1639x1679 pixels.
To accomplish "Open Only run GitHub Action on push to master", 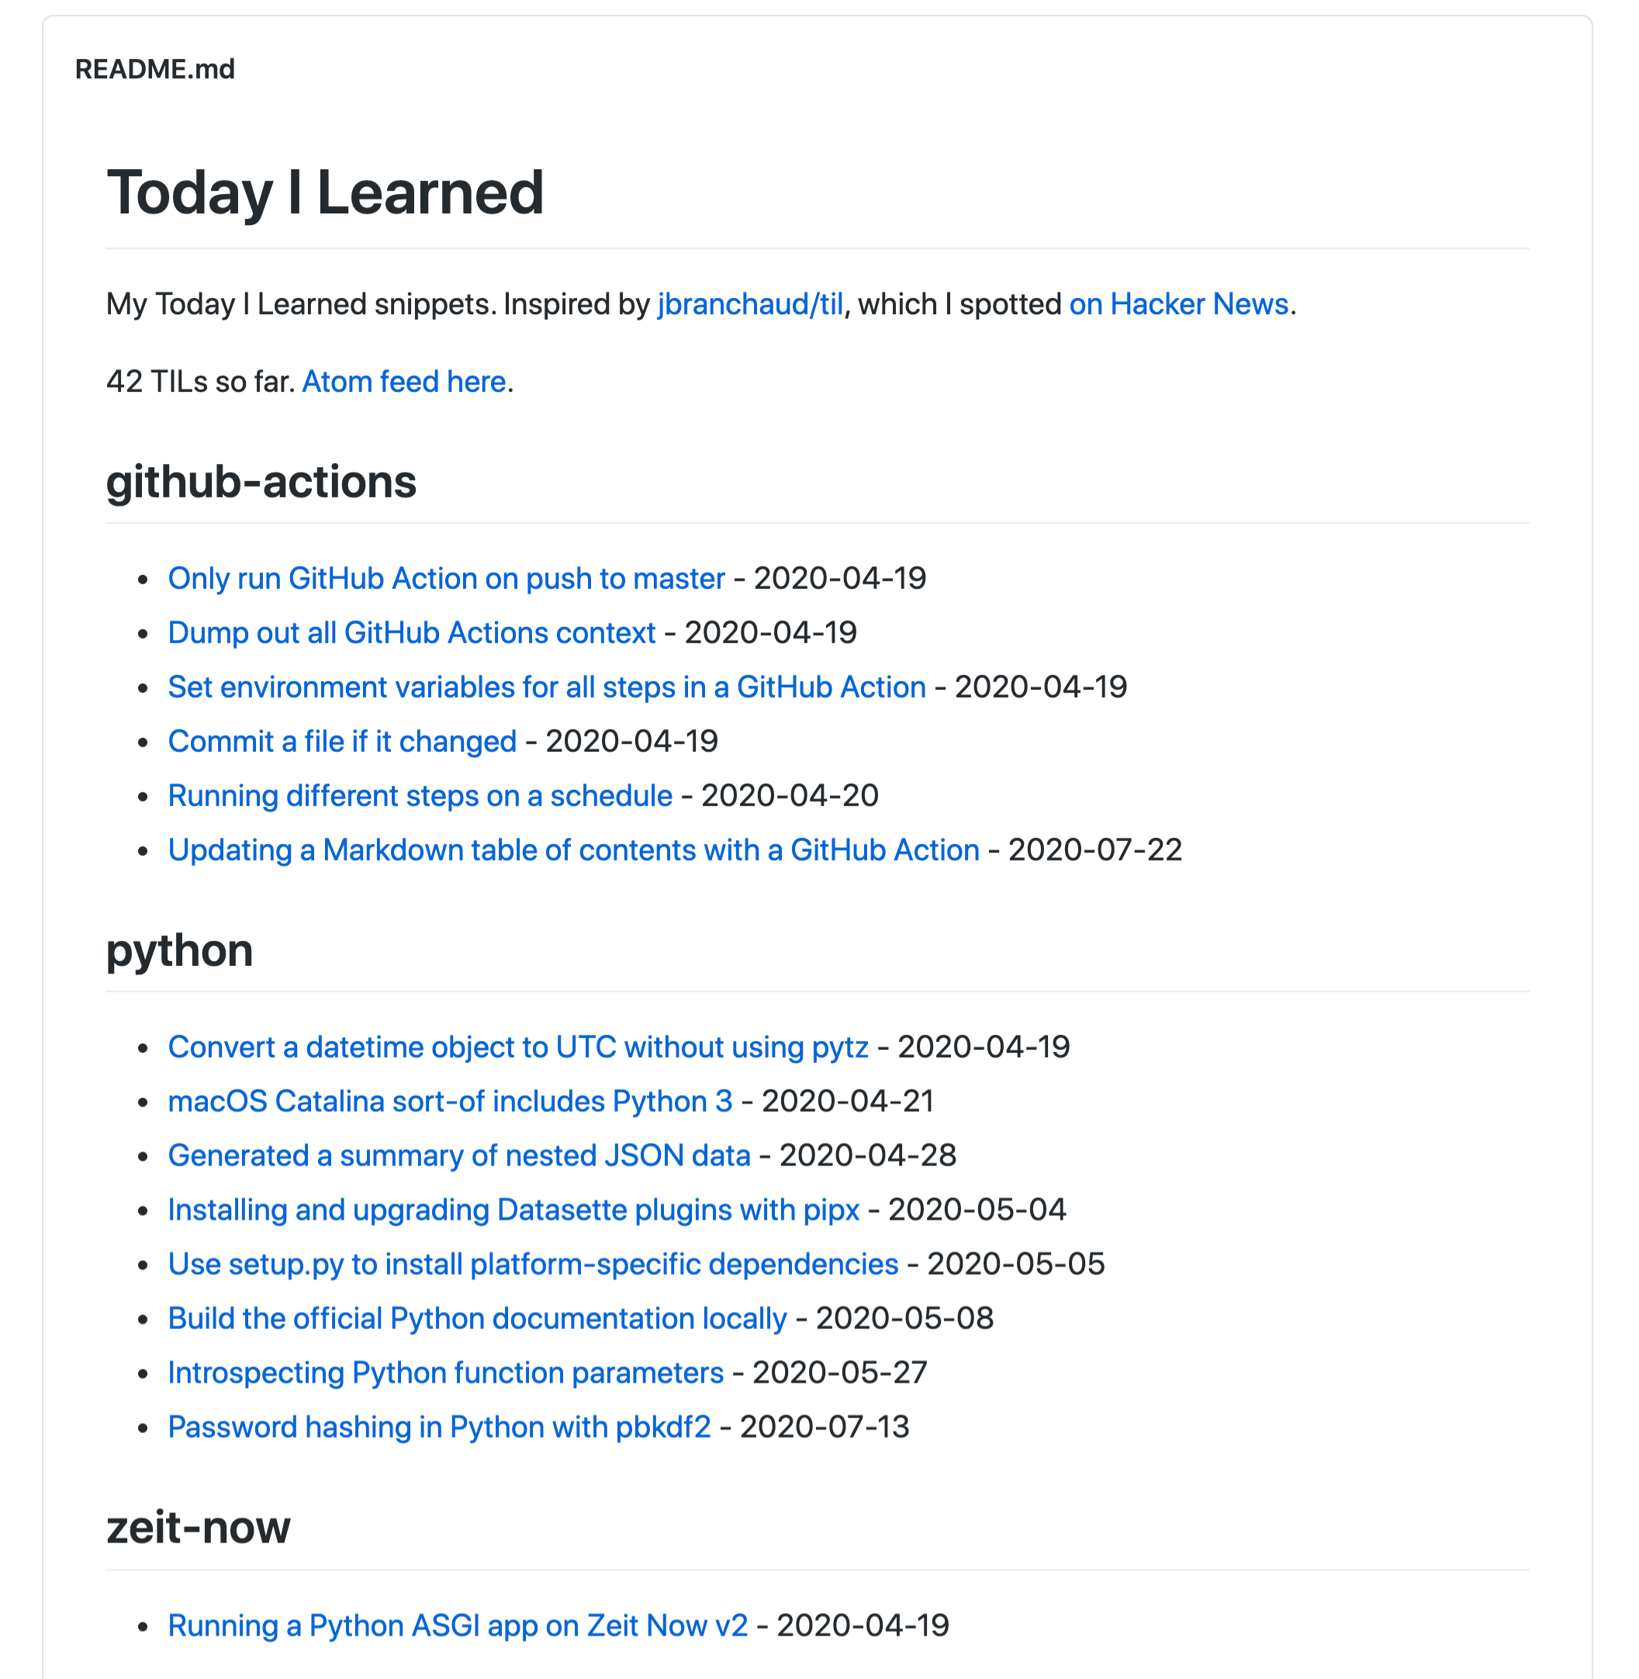I will click(x=446, y=579).
